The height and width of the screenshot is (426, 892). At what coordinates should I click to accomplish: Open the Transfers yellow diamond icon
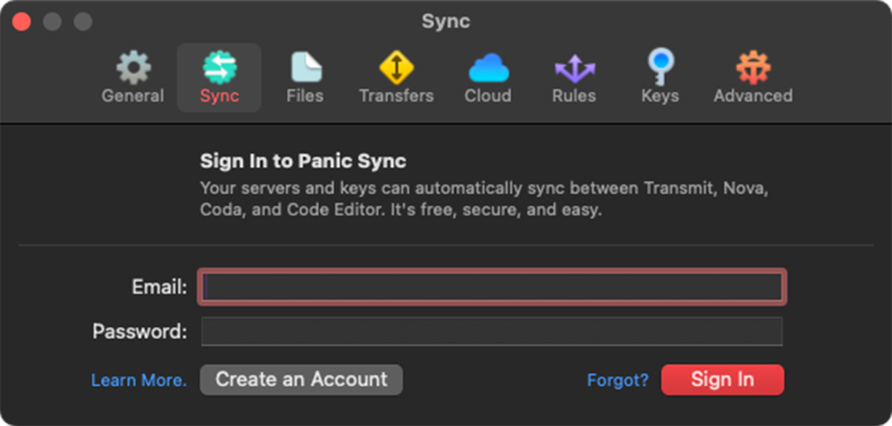397,67
